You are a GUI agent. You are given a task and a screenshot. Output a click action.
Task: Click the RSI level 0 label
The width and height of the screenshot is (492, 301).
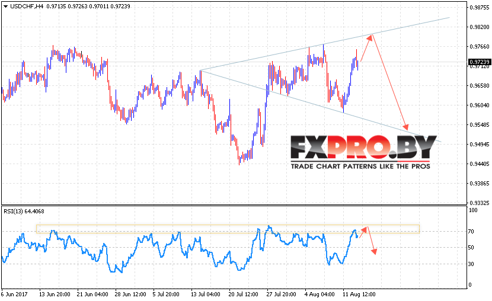point(469,285)
